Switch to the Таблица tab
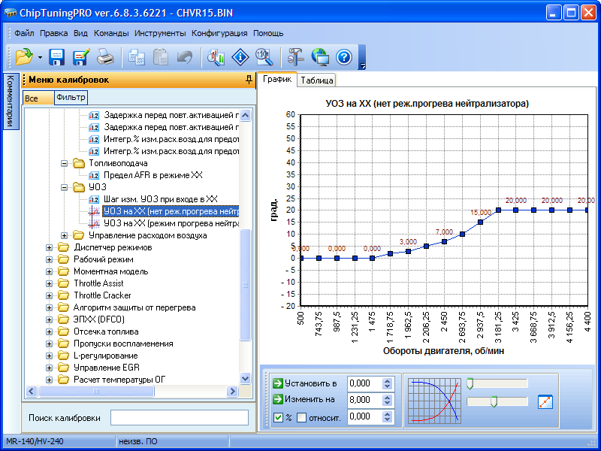 (x=316, y=80)
